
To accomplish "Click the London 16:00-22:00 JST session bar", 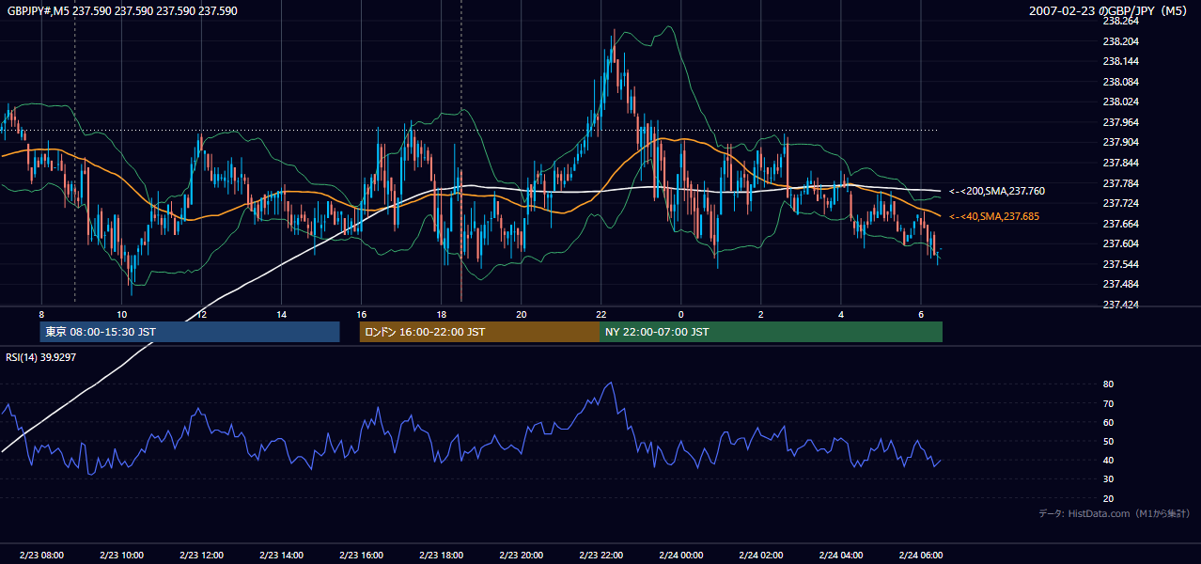I will pos(479,332).
